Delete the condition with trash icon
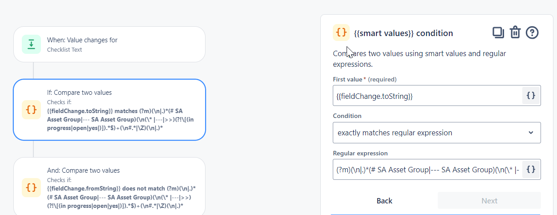The image size is (557, 215). coord(515,32)
